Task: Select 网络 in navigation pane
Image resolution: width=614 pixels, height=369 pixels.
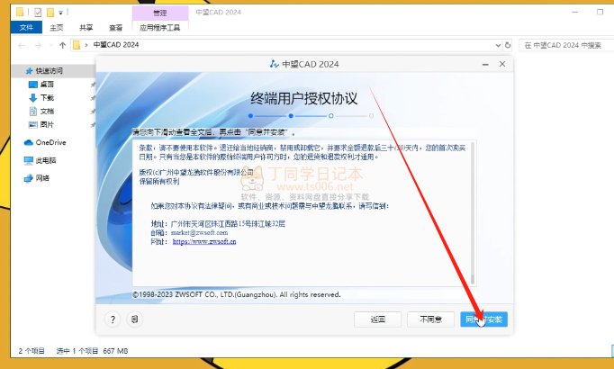Action: [x=42, y=178]
